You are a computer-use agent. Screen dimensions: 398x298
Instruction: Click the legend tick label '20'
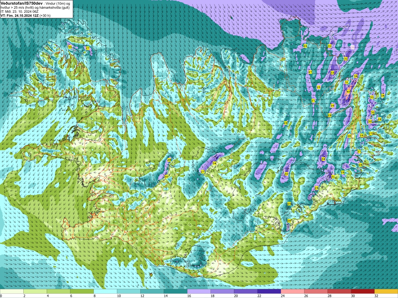click(x=236, y=296)
